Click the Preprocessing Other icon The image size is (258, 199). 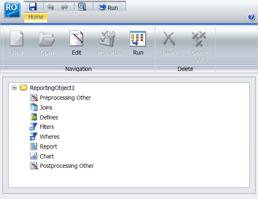[x=34, y=97]
